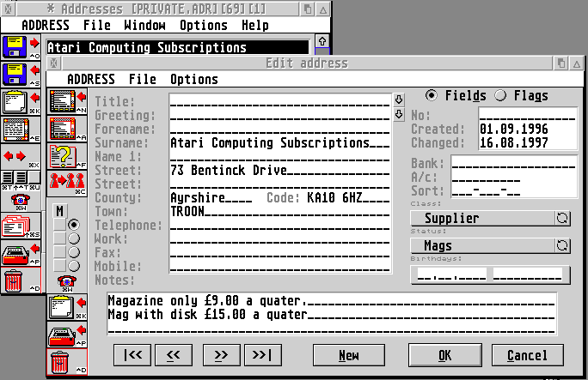Click the up arrow of the Addresses list scrollbar
588x380 pixels.
coord(322,41)
